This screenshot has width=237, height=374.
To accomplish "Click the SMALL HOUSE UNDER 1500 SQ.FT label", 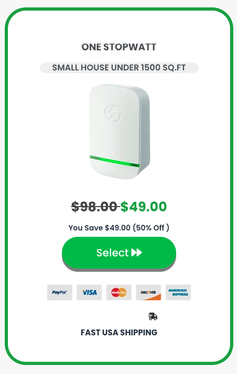I will (119, 68).
